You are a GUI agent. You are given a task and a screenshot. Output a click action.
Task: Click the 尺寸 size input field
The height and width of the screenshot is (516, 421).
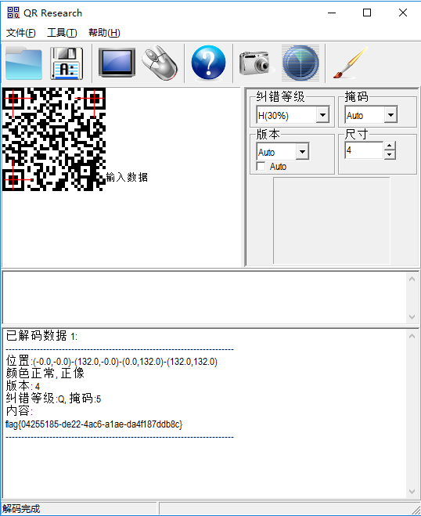pyautogui.click(x=364, y=150)
